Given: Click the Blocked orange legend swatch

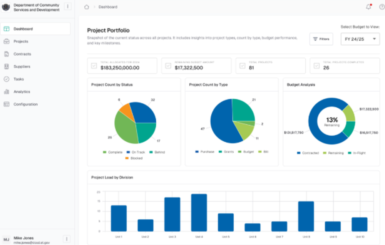Looking at the screenshot, I should (127, 158).
